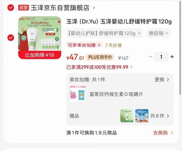The image size is (182, 151).
Task: Open the green Dr.Yu gift sample image
Action: (x=127, y=116)
